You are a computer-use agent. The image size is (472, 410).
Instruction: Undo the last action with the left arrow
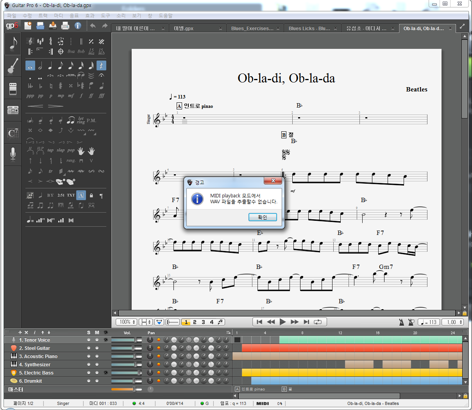click(x=93, y=26)
